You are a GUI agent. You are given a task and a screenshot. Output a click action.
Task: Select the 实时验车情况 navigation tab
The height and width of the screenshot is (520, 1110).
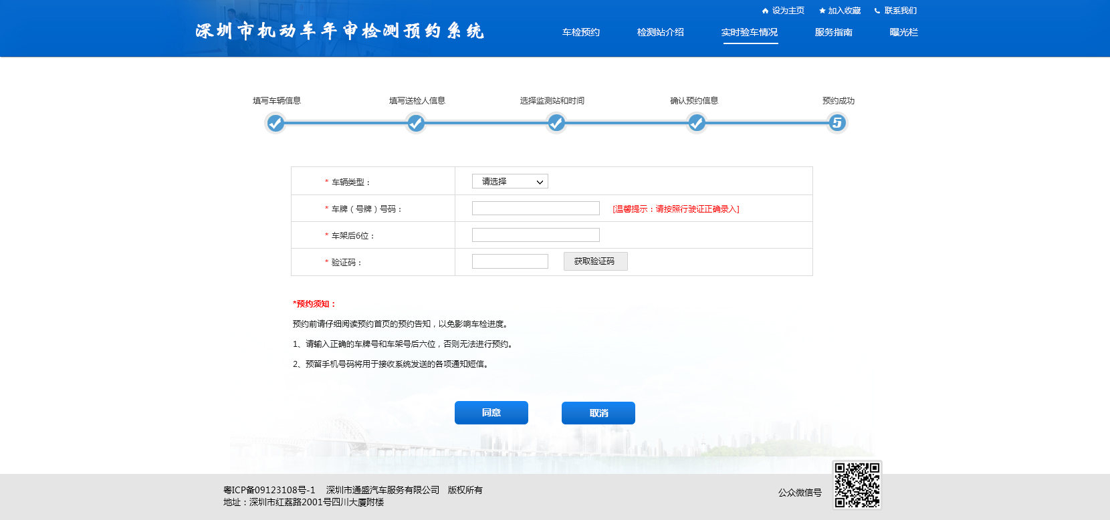click(x=749, y=32)
